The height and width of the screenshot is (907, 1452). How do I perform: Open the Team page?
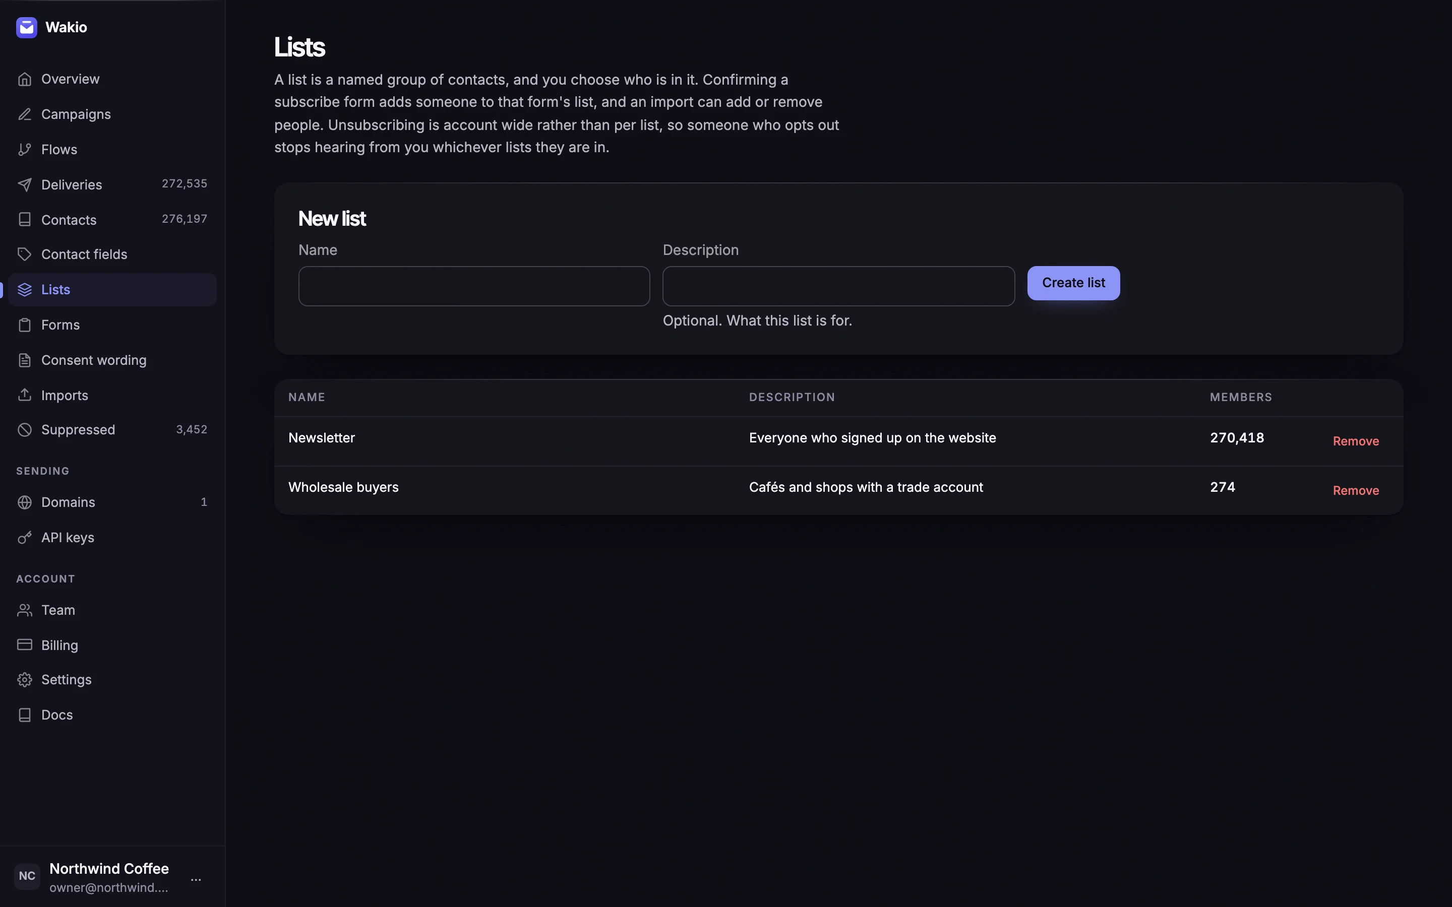pos(112,610)
